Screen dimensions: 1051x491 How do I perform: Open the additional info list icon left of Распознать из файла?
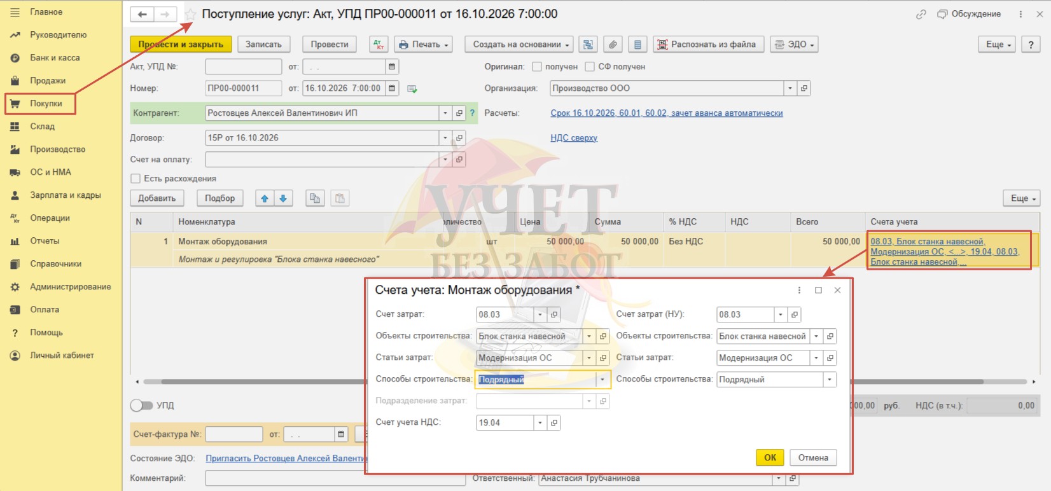coord(637,45)
